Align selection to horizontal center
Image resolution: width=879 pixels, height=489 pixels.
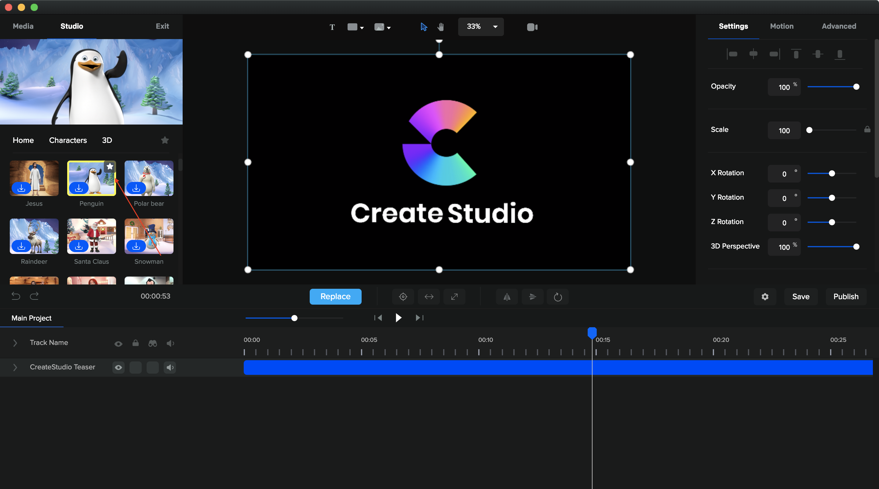pos(753,54)
